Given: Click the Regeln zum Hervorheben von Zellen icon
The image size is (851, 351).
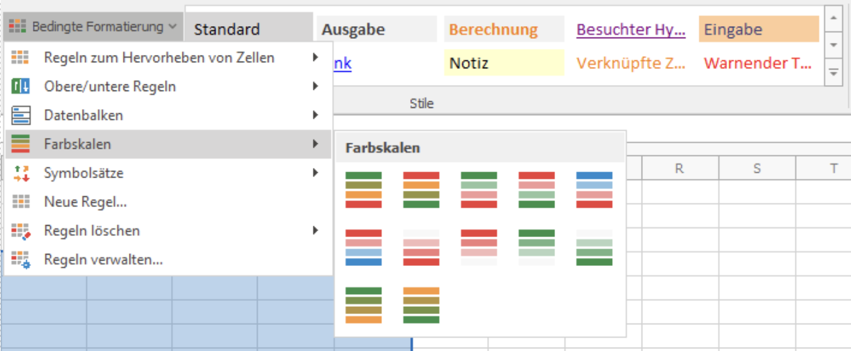Looking at the screenshot, I should (21, 58).
